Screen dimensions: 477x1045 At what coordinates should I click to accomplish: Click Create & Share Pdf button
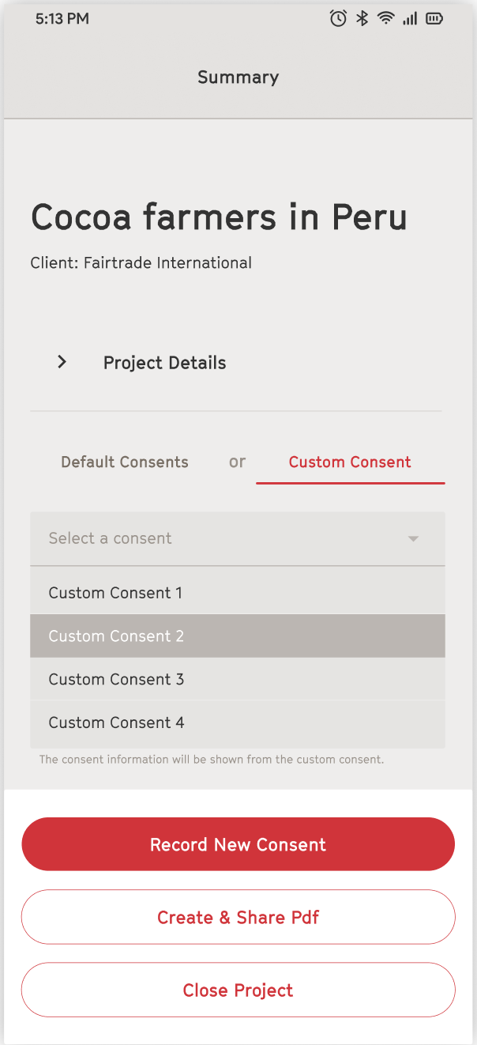(238, 917)
